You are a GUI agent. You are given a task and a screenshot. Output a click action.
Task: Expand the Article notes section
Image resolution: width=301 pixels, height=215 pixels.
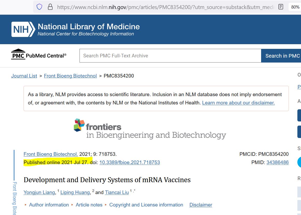(x=89, y=205)
